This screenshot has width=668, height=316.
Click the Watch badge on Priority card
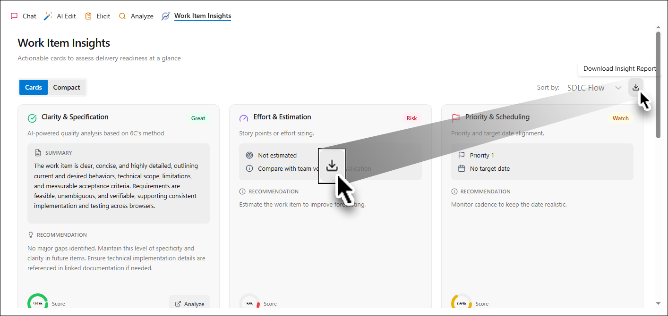620,118
